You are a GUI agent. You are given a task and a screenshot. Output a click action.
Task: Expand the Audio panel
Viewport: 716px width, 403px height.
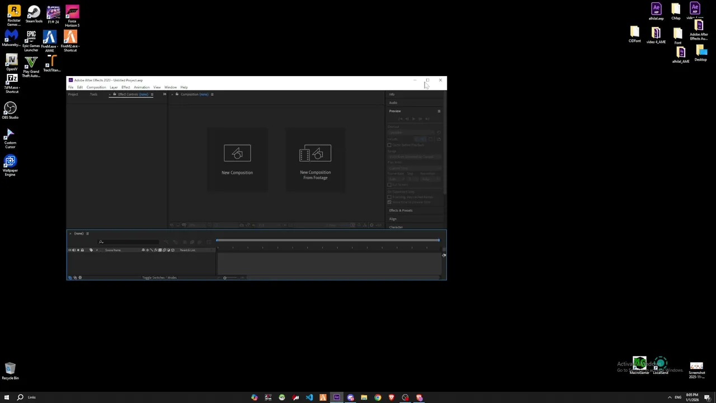[x=393, y=102]
